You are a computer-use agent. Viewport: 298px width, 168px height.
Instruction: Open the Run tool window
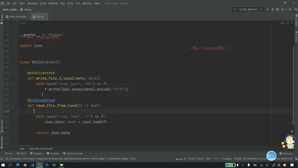click(9, 153)
